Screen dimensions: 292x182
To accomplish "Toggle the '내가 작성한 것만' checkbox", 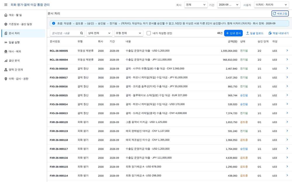I will [x=149, y=33].
